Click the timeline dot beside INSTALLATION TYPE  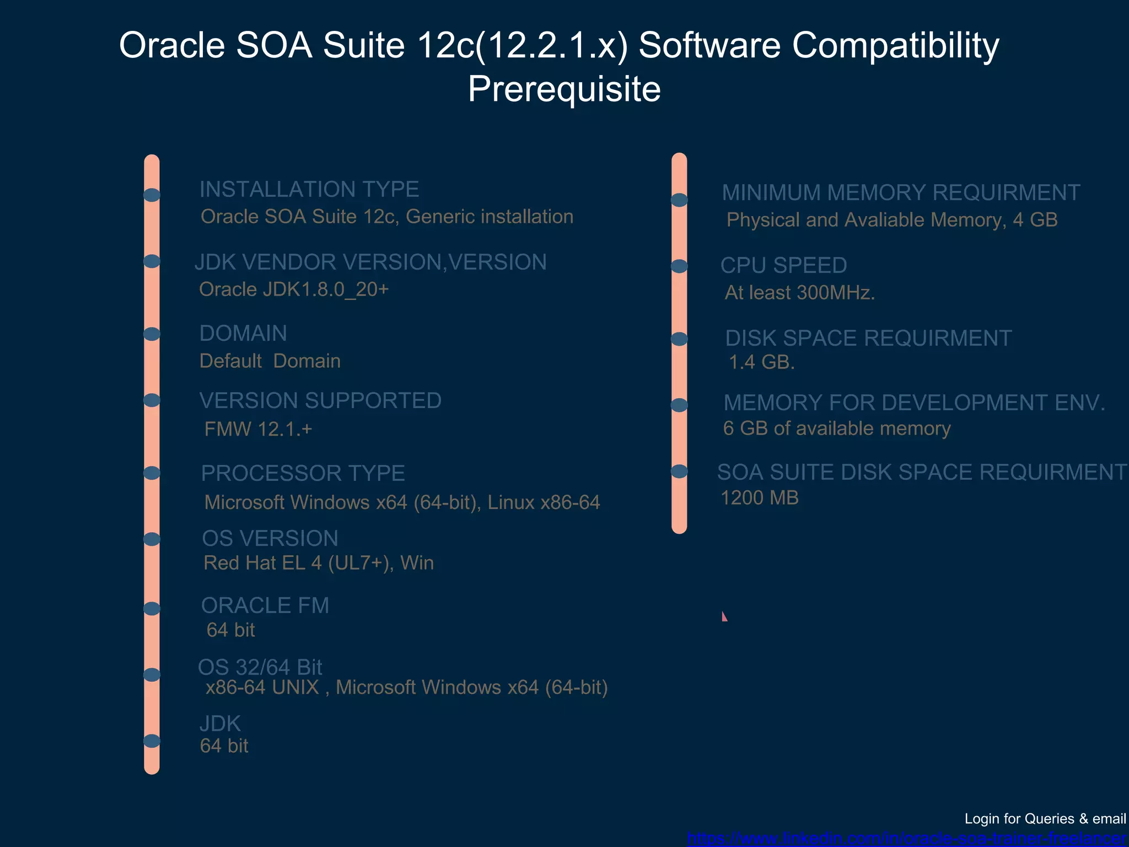[x=152, y=195]
